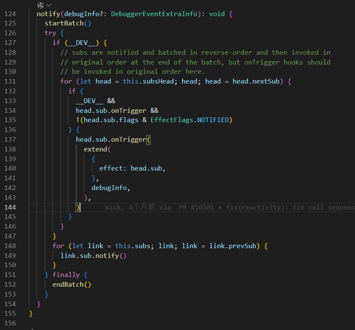This screenshot has height=330, width=355.
Task: Click link.prevSub in the second for loop
Action: coord(232,246)
